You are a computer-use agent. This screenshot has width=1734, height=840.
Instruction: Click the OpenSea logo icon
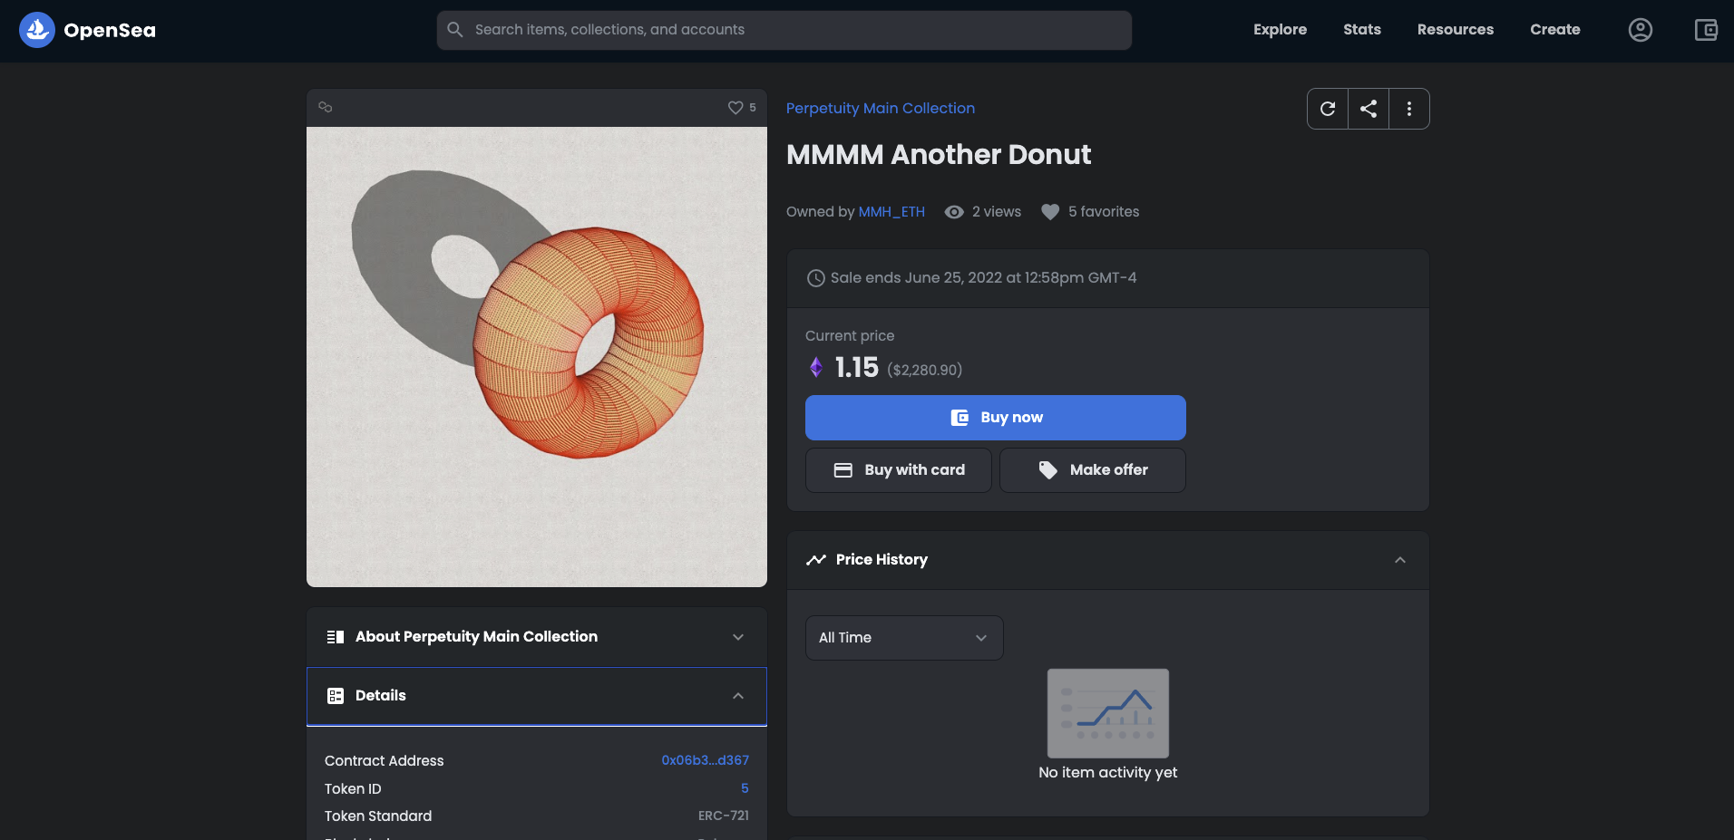click(37, 30)
